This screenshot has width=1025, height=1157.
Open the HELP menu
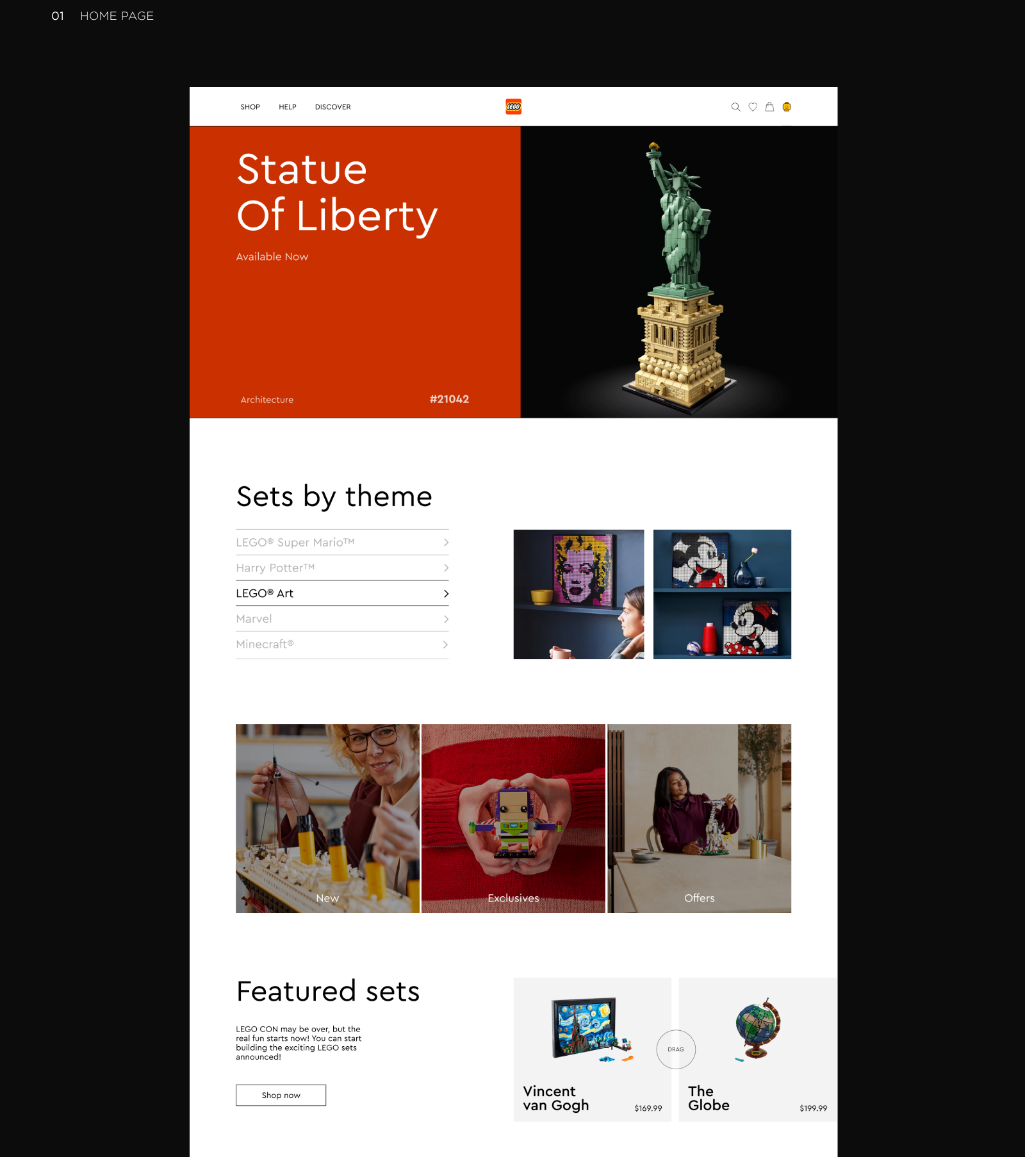(287, 107)
